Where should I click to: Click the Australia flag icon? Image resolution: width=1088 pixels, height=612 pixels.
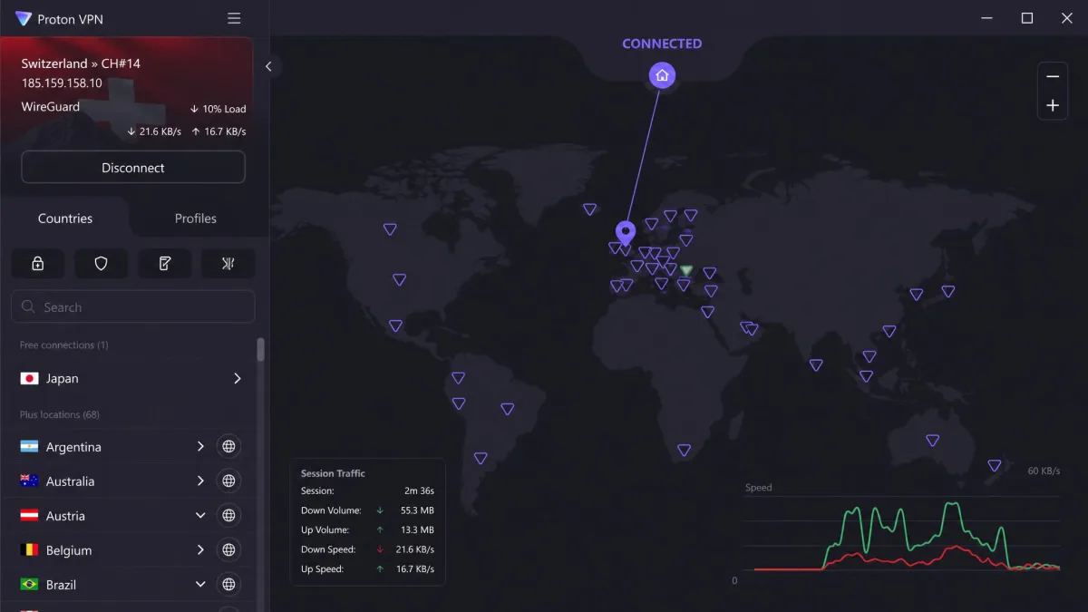29,481
